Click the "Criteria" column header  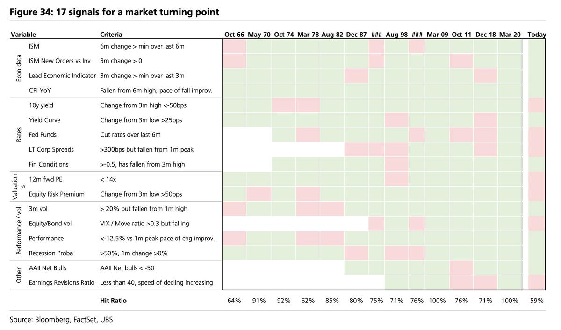click(x=111, y=35)
